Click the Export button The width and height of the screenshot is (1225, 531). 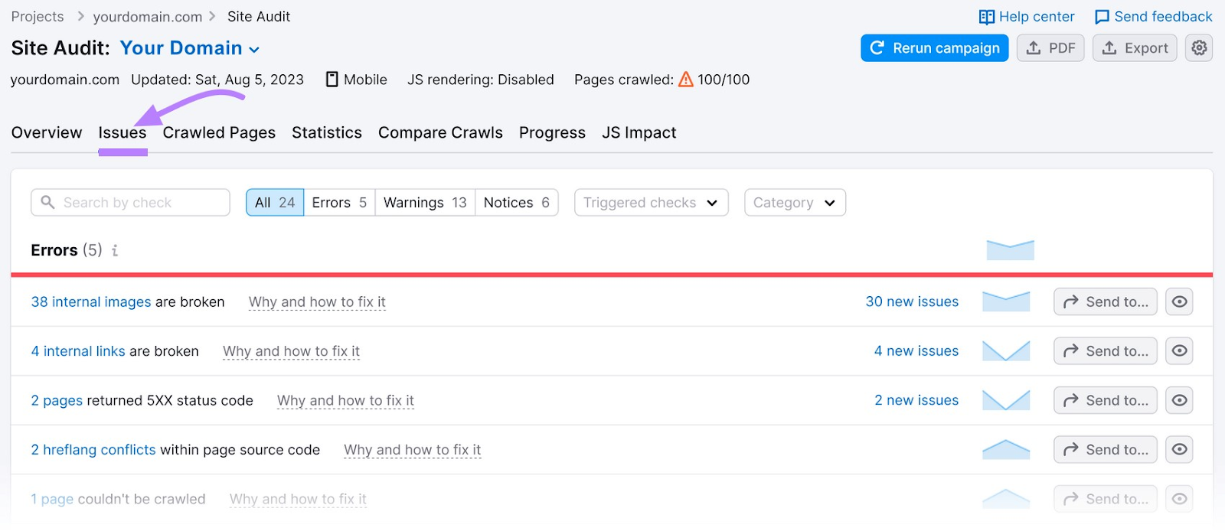pyautogui.click(x=1135, y=48)
